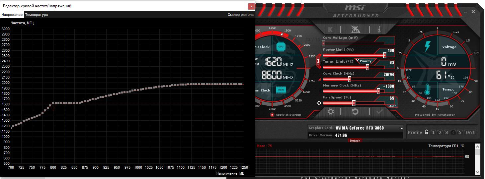Click the hardware monitor scrollbar up arrow
This screenshot has width=485, height=179.
478,146
